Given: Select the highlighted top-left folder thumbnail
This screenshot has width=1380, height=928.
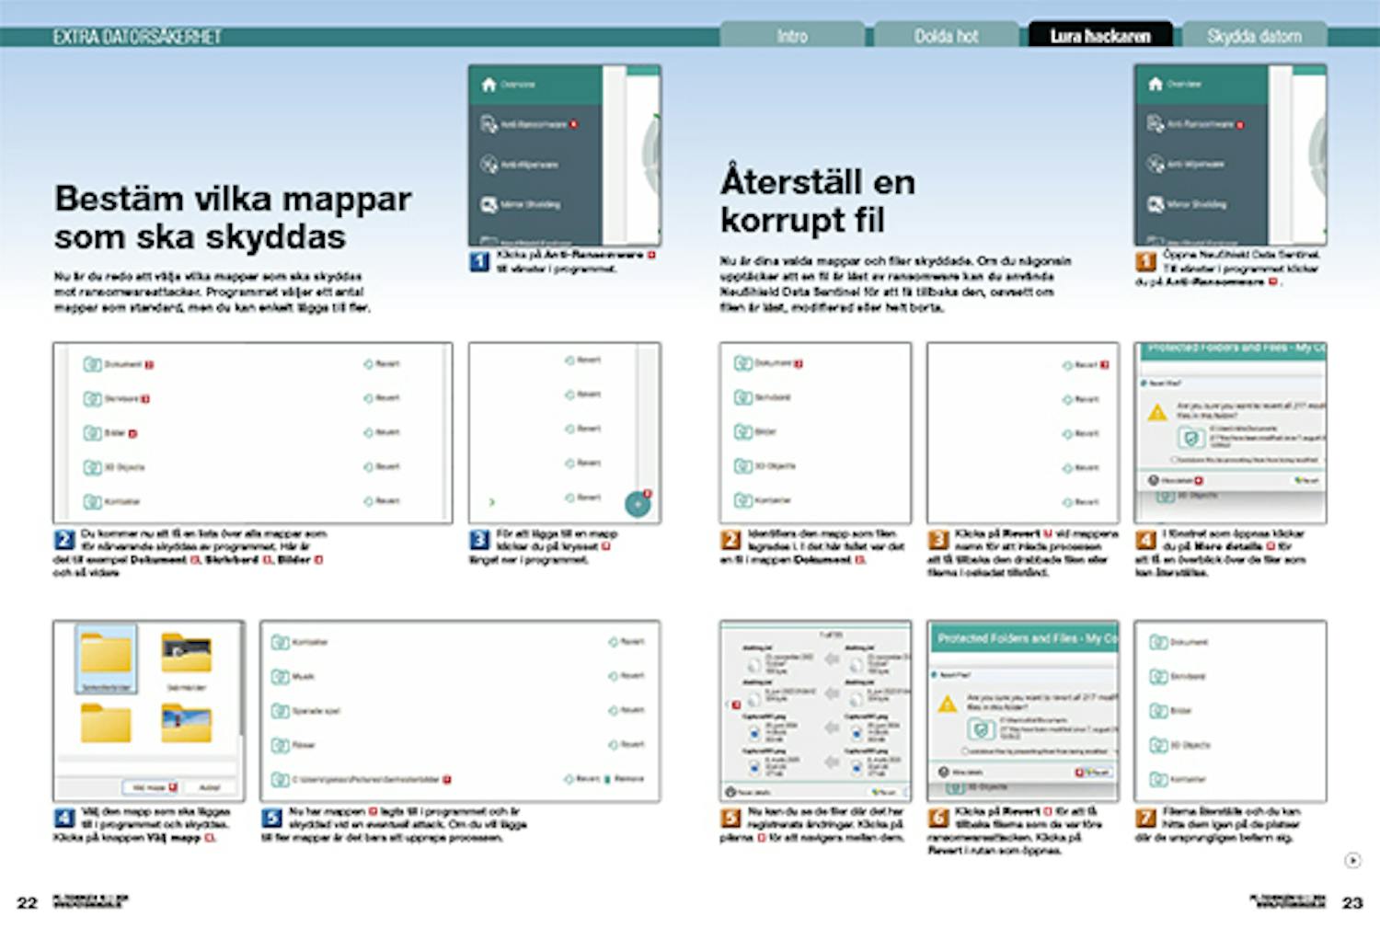Looking at the screenshot, I should [106, 658].
